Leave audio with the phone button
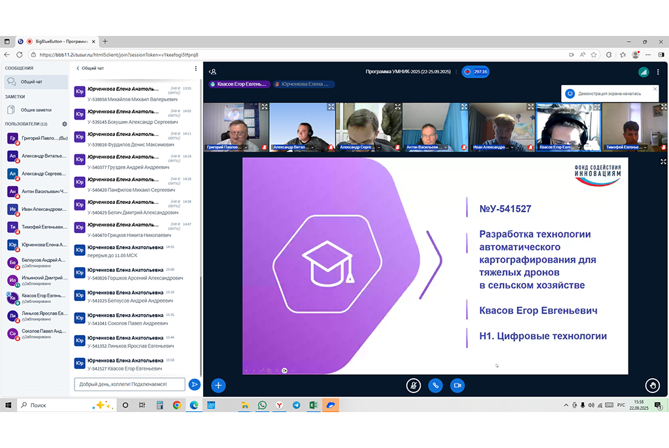 click(x=435, y=385)
